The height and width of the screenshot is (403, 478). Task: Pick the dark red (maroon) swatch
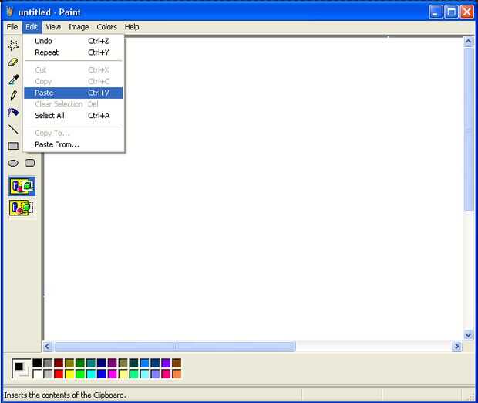59,363
